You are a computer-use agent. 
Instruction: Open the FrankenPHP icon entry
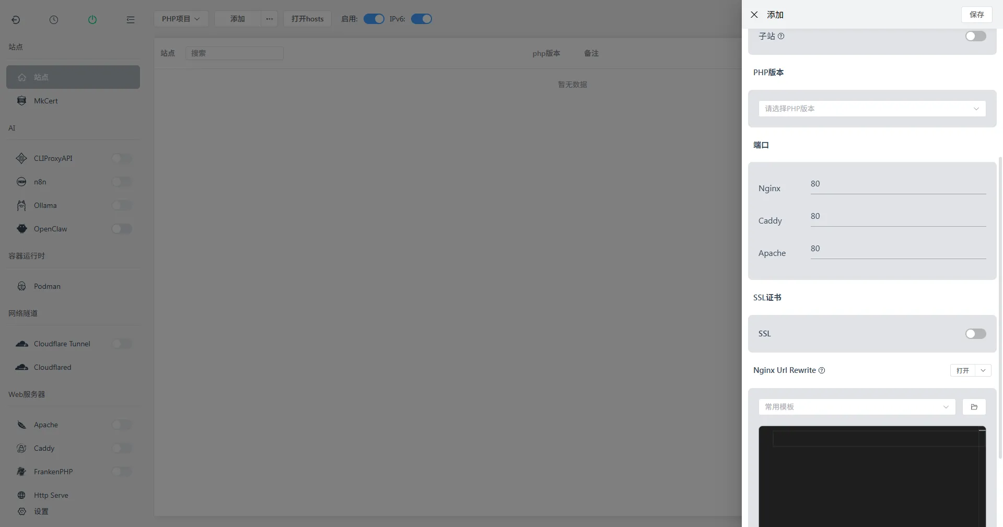[21, 472]
